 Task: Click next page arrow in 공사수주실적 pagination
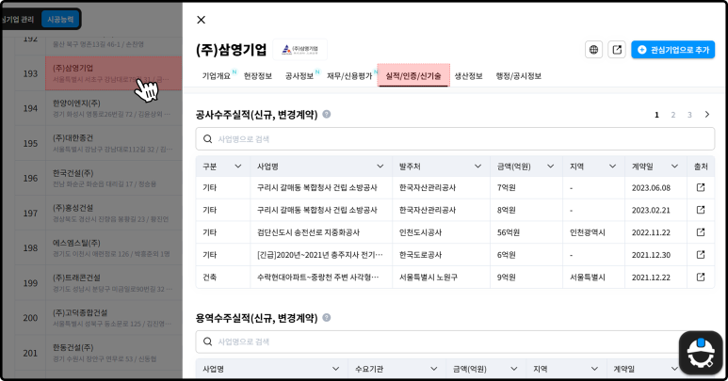[707, 114]
